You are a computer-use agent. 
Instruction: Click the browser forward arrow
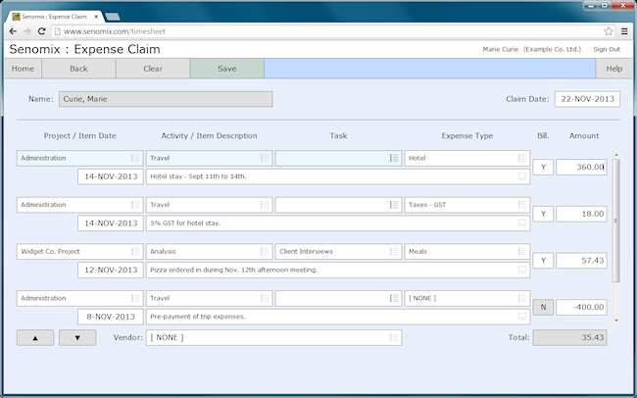click(27, 31)
